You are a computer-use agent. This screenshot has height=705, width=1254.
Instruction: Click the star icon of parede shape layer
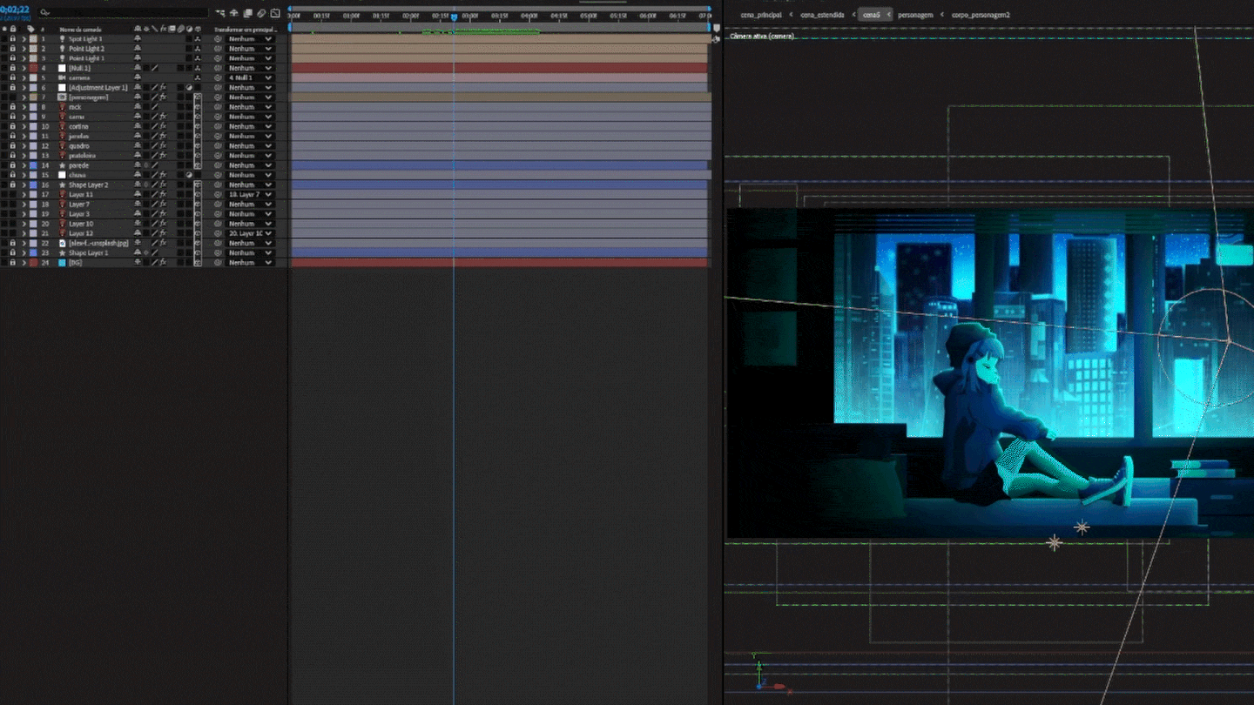[62, 165]
